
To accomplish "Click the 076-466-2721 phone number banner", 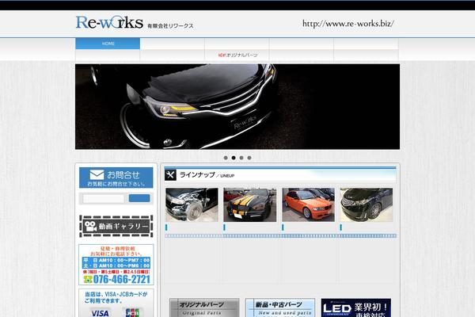I will pyautogui.click(x=116, y=265).
